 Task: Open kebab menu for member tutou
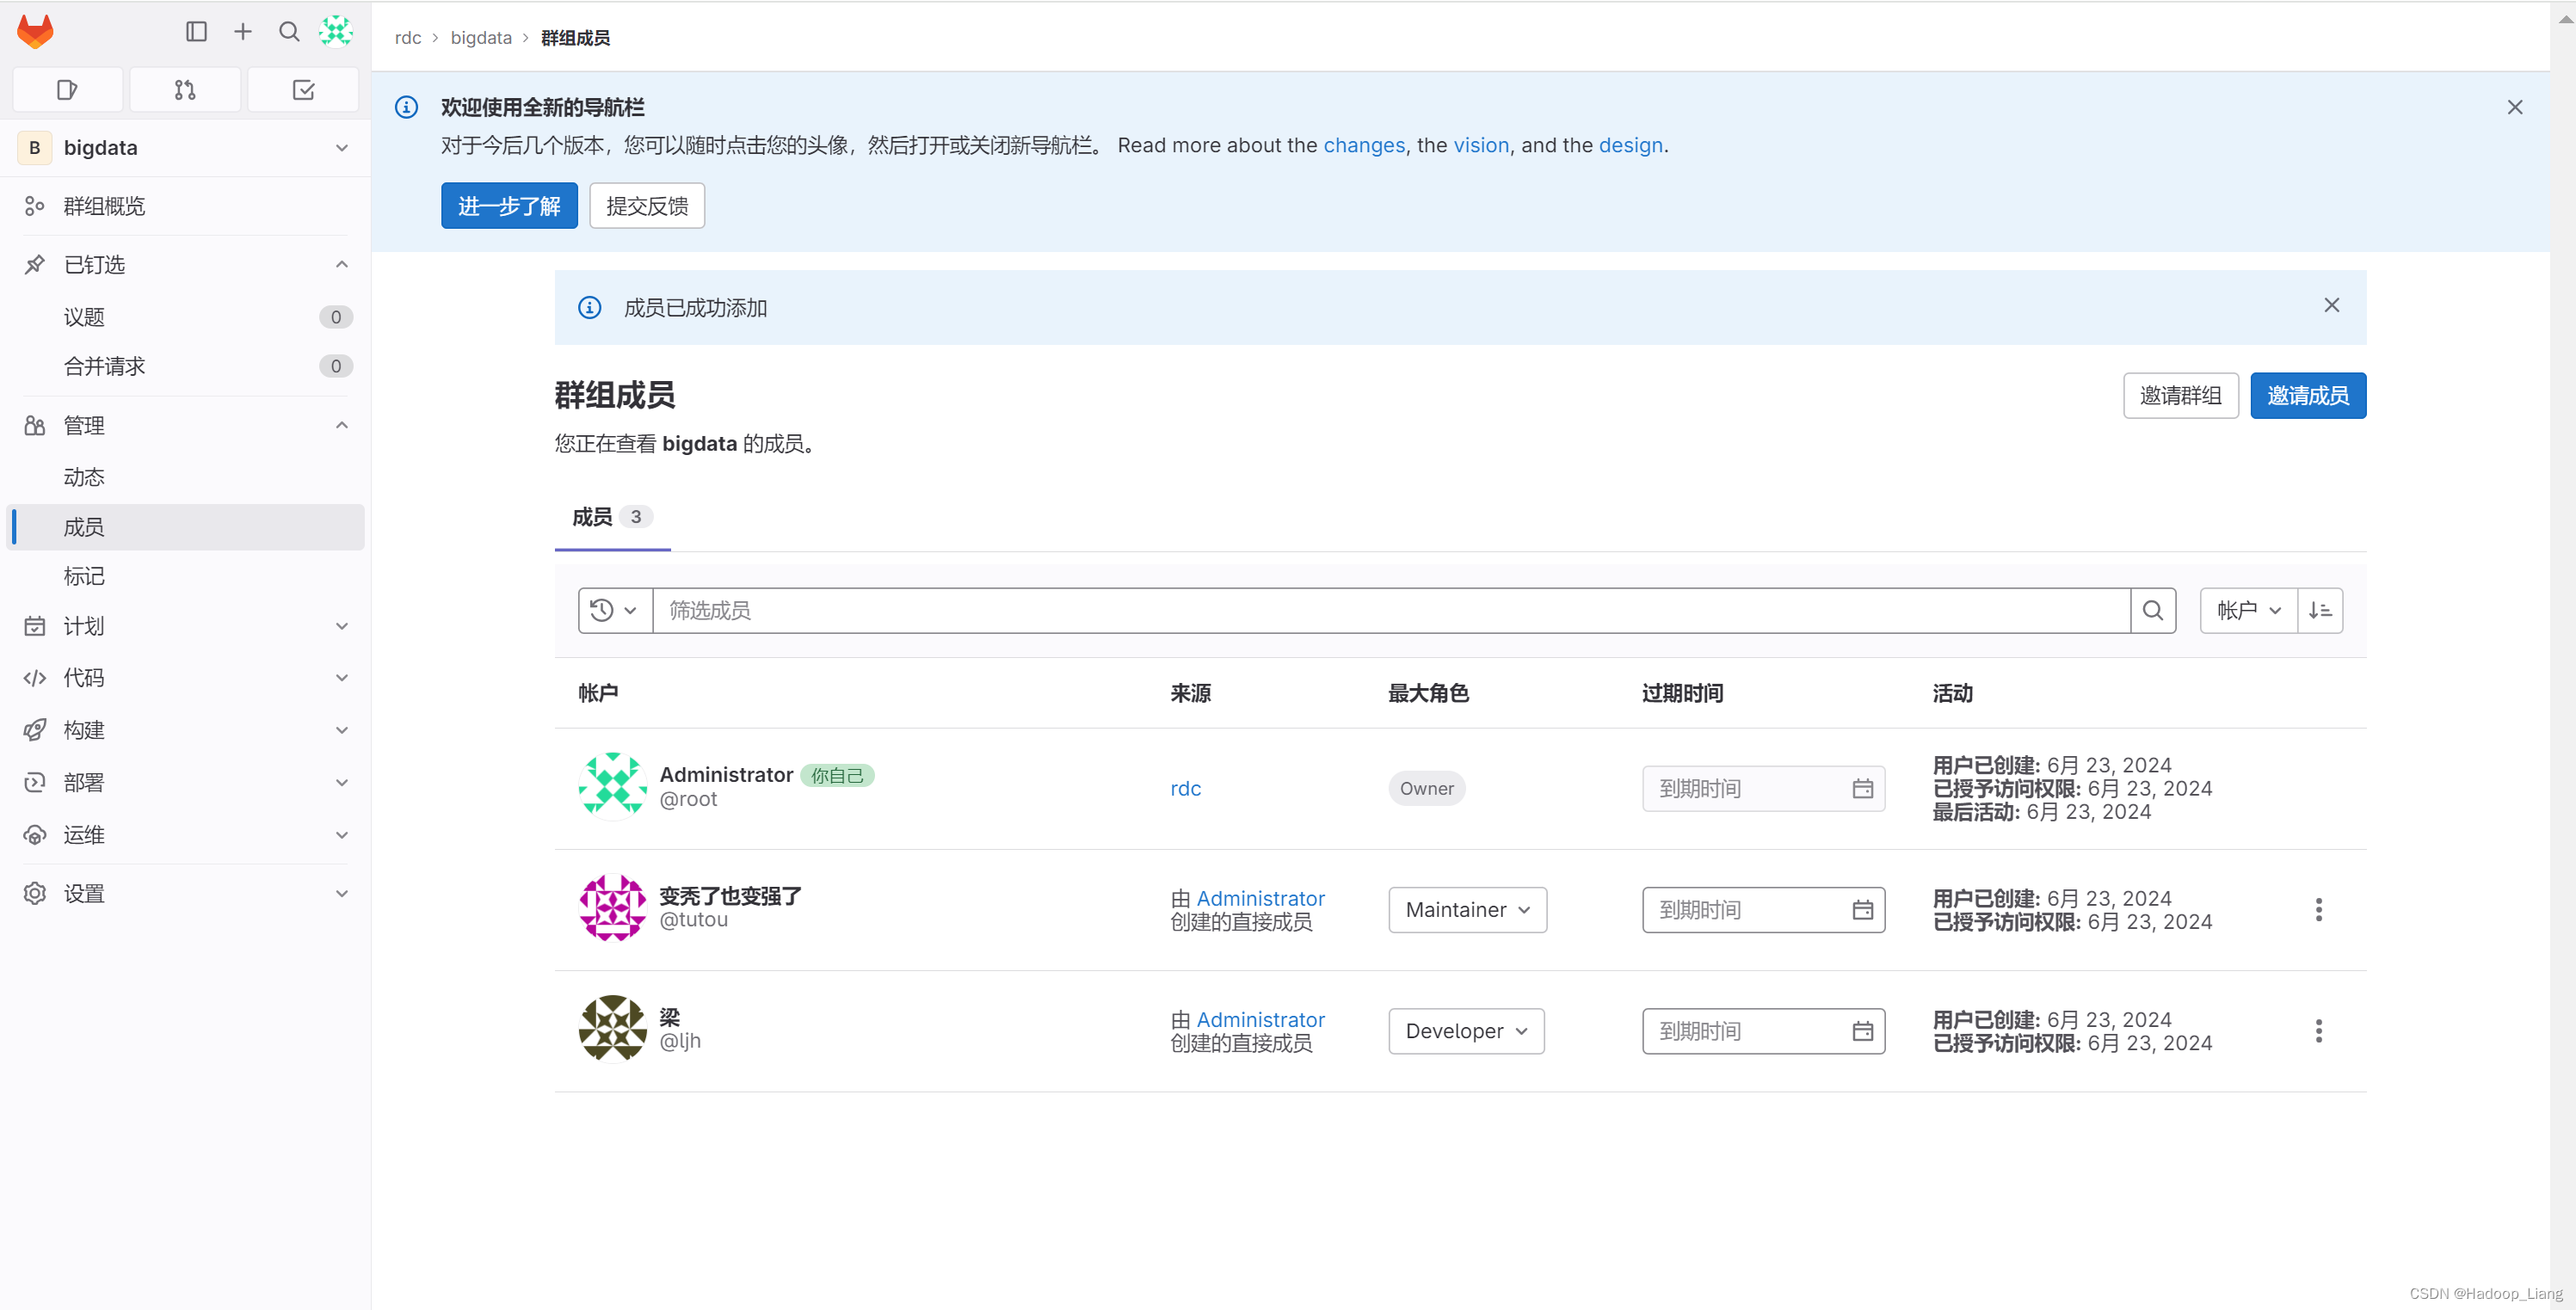coord(2318,910)
